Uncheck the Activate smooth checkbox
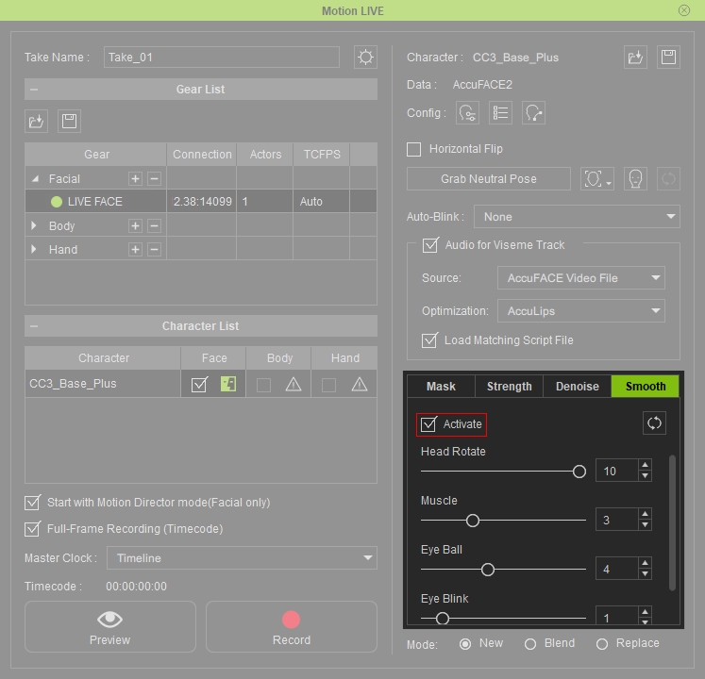 click(428, 424)
